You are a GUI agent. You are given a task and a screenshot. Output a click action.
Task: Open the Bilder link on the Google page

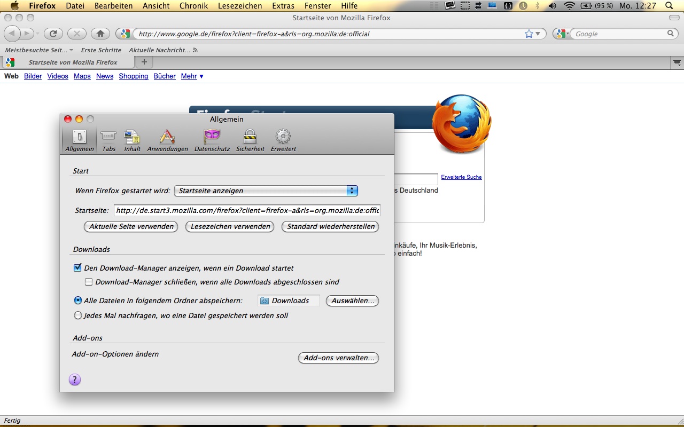tap(33, 76)
